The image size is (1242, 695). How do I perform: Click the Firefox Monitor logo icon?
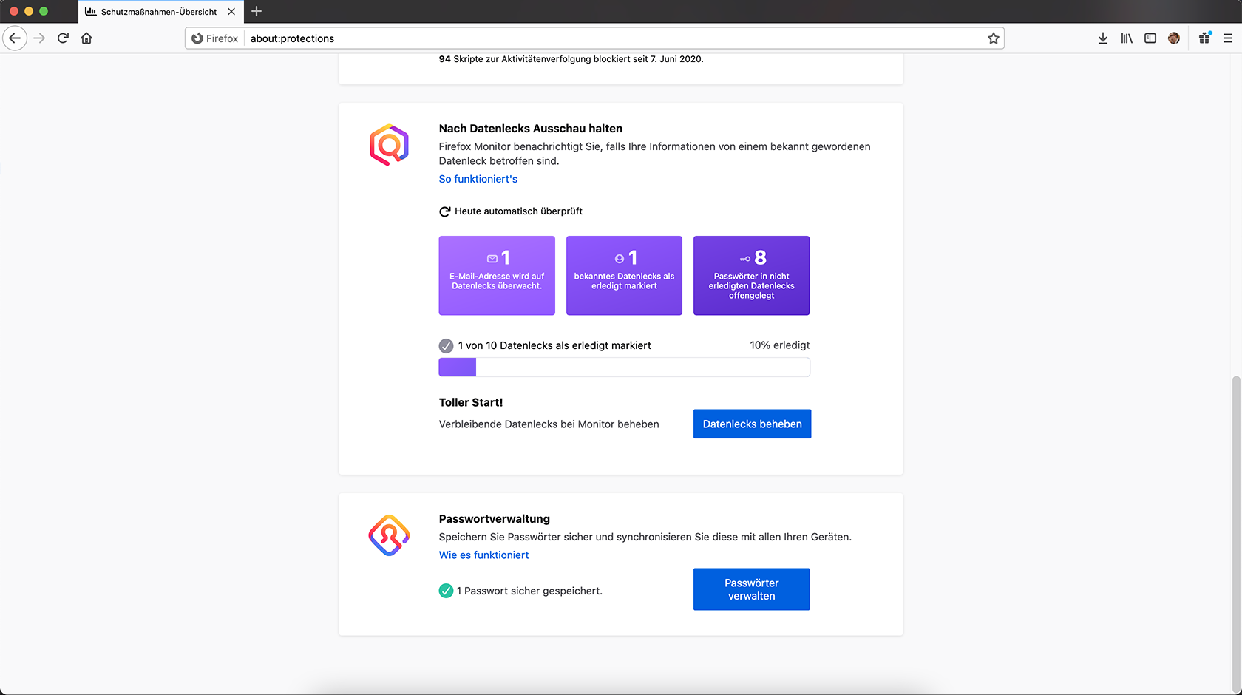[x=389, y=145]
